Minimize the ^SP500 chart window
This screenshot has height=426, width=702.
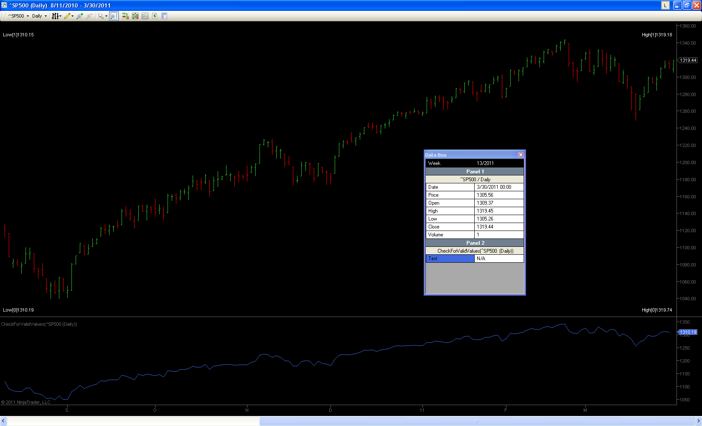click(x=677, y=5)
